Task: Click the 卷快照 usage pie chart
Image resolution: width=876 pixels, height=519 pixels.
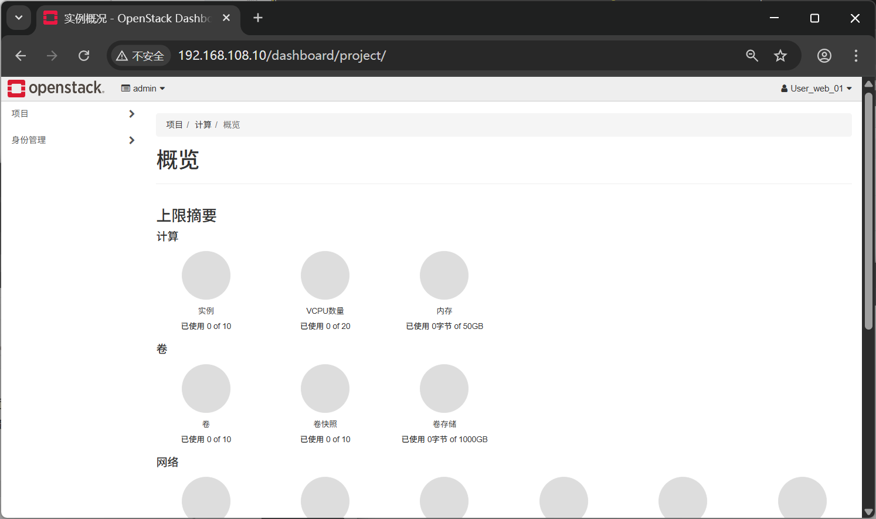Action: (325, 388)
